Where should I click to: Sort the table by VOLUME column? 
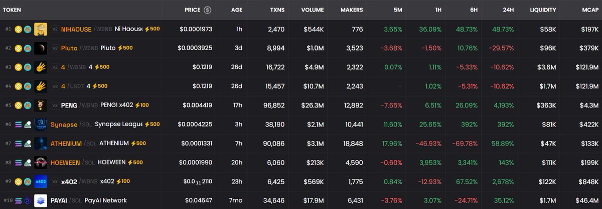tap(312, 9)
